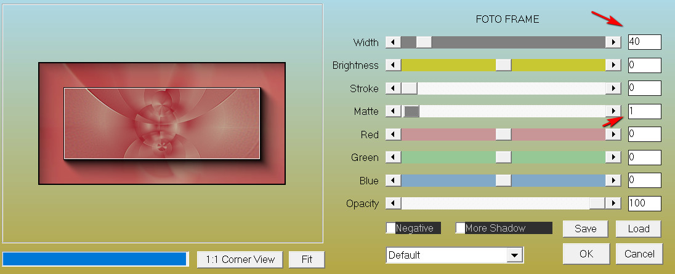Cancel the Foto Frame dialog
675x274 pixels.
click(x=639, y=253)
